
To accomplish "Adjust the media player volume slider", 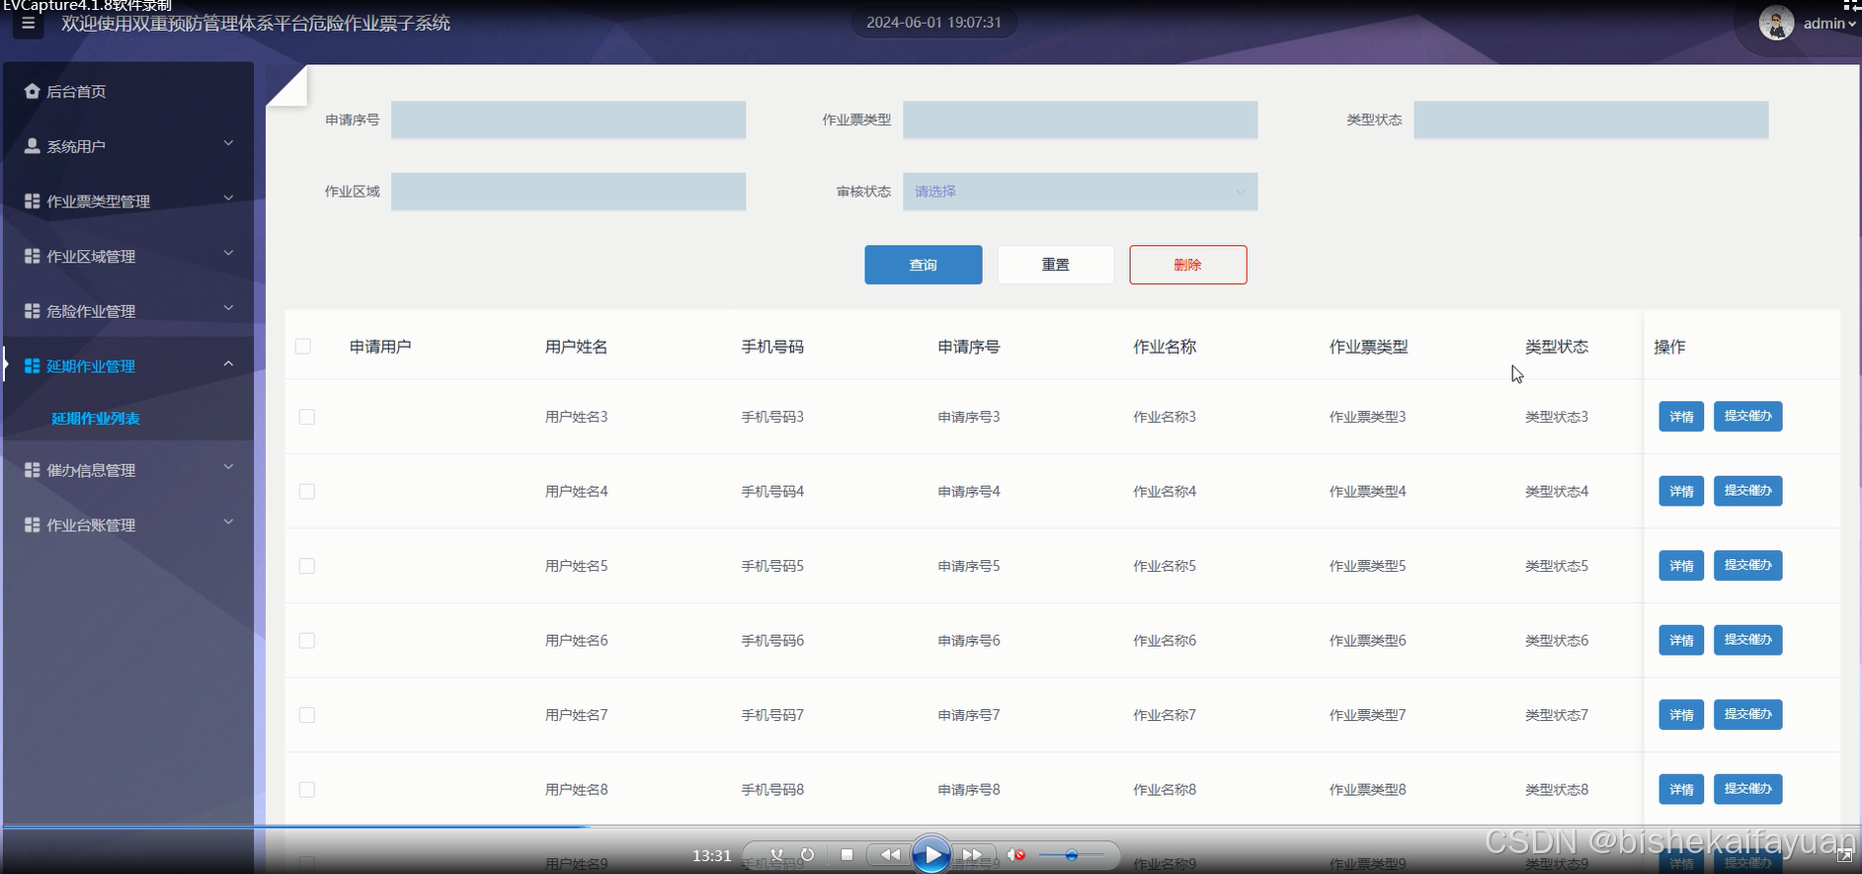I will 1071,855.
